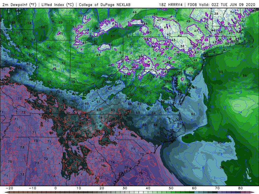259x194 pixels.
Task: Click the "0" colorbar label
Action: click(55, 188)
